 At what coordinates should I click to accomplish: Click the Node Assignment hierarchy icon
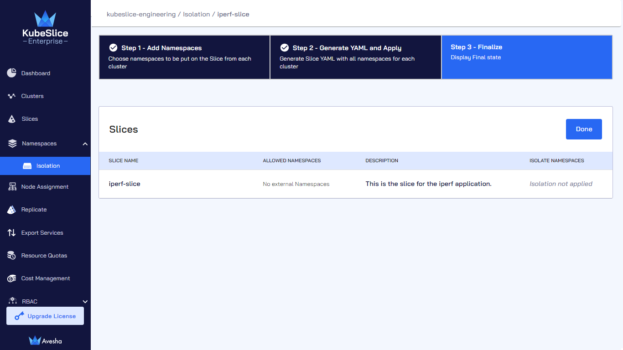[x=12, y=187]
